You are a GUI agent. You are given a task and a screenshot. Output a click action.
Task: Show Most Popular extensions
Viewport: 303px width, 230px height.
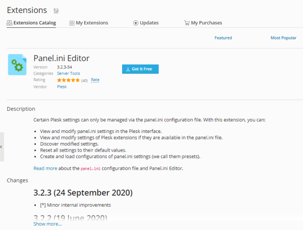click(x=283, y=38)
